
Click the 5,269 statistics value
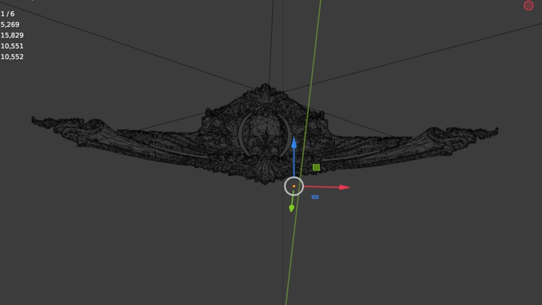pos(10,25)
